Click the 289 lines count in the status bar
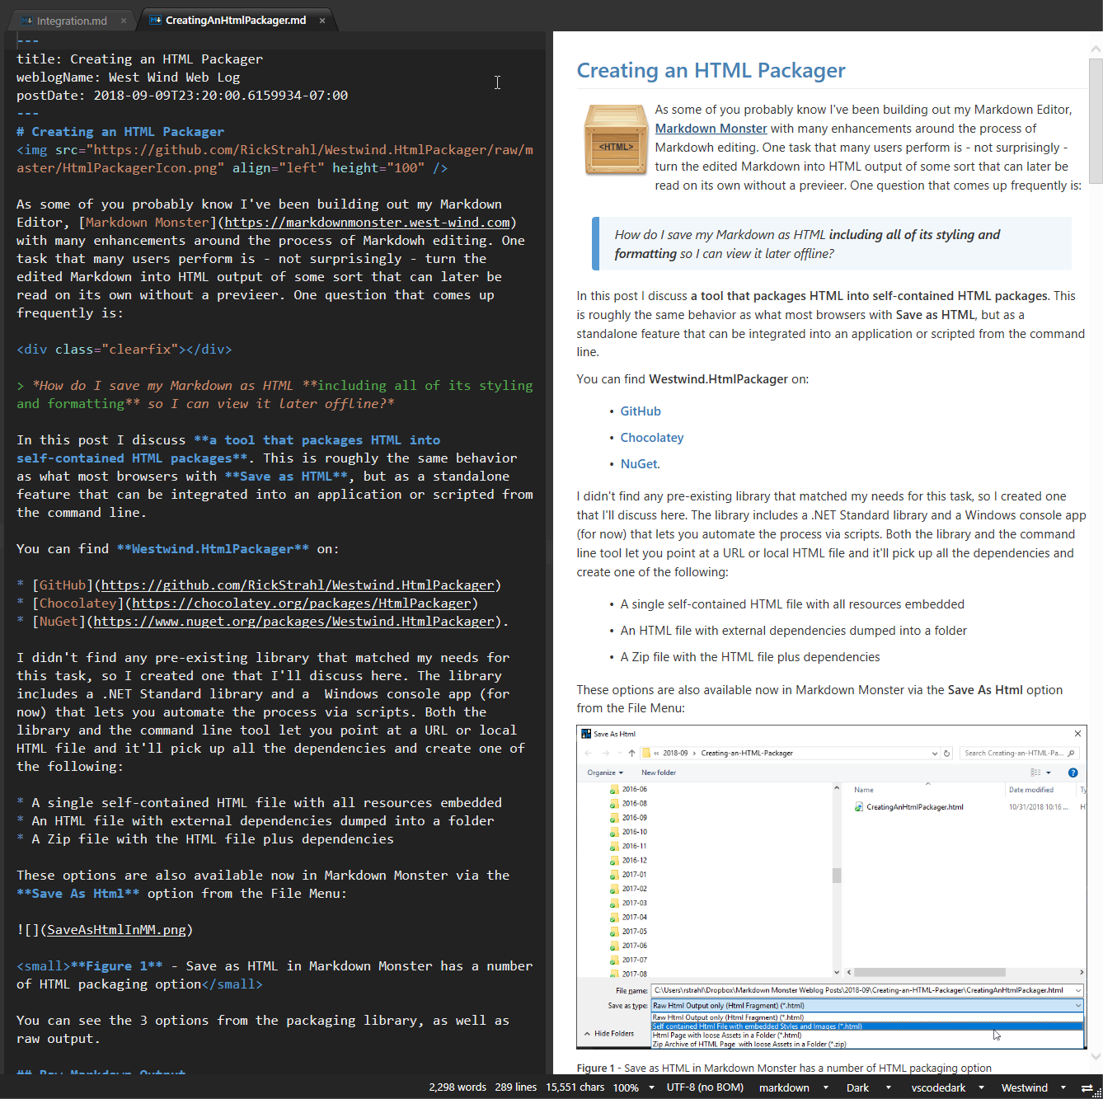Viewport: 1103px width, 1099px height. click(x=516, y=1087)
